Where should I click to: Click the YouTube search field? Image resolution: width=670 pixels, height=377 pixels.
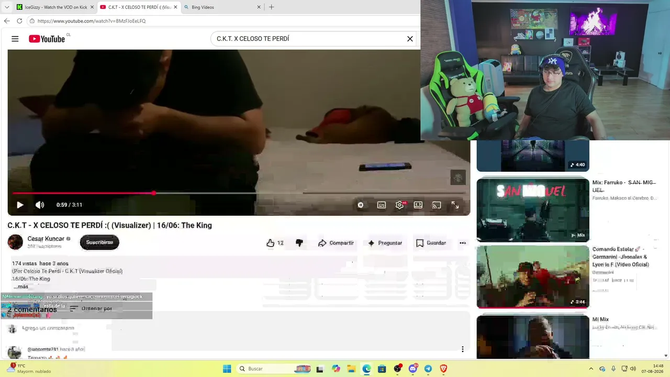309,39
